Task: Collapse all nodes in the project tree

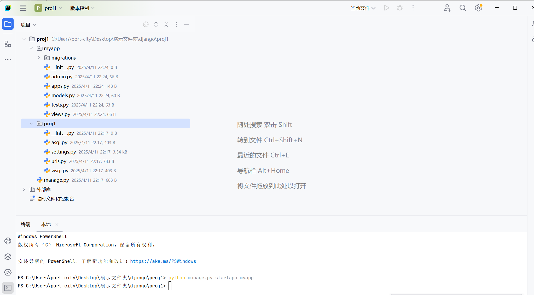Action: (166, 24)
